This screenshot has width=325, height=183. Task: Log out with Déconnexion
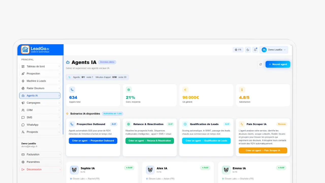pyautogui.click(x=40, y=169)
